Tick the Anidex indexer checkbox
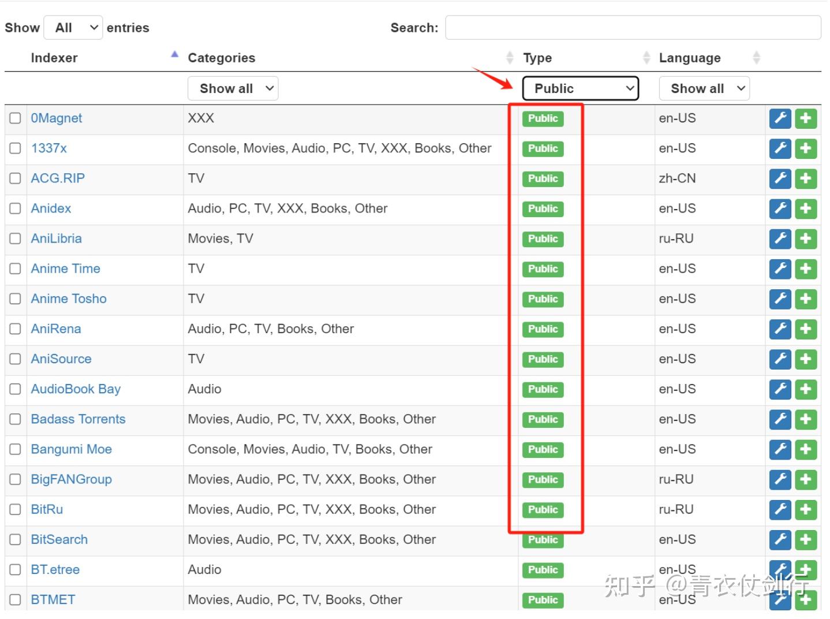 [15, 208]
